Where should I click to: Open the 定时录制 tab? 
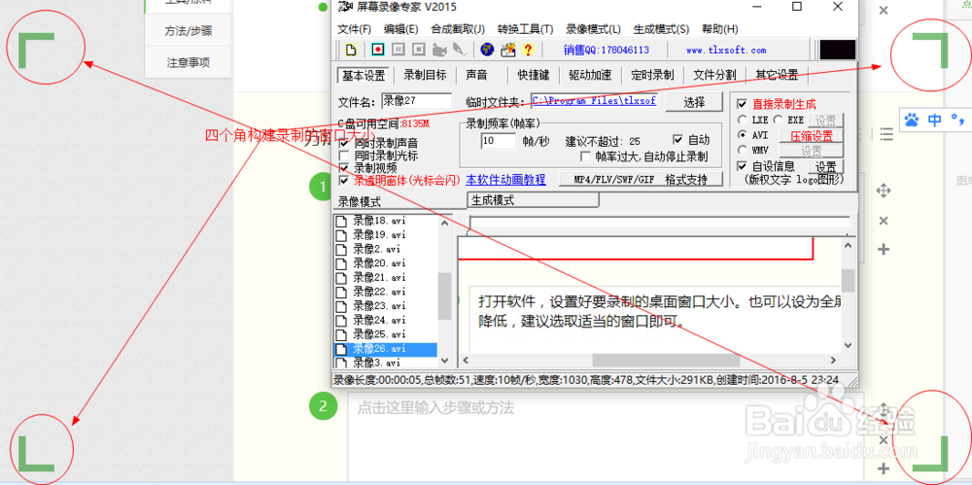pyautogui.click(x=652, y=75)
